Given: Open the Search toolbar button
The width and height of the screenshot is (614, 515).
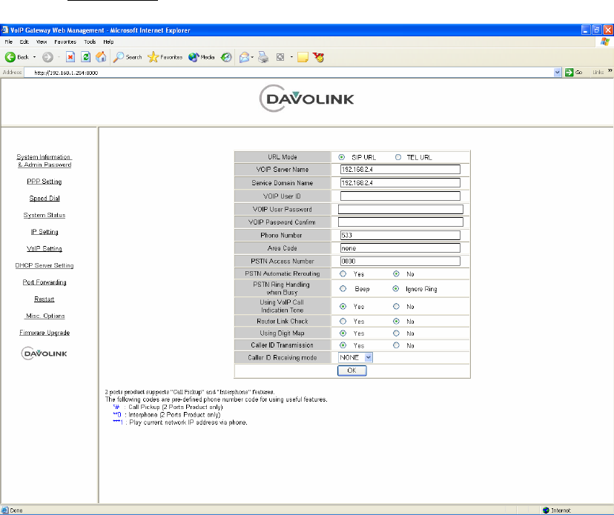Looking at the screenshot, I should point(128,57).
